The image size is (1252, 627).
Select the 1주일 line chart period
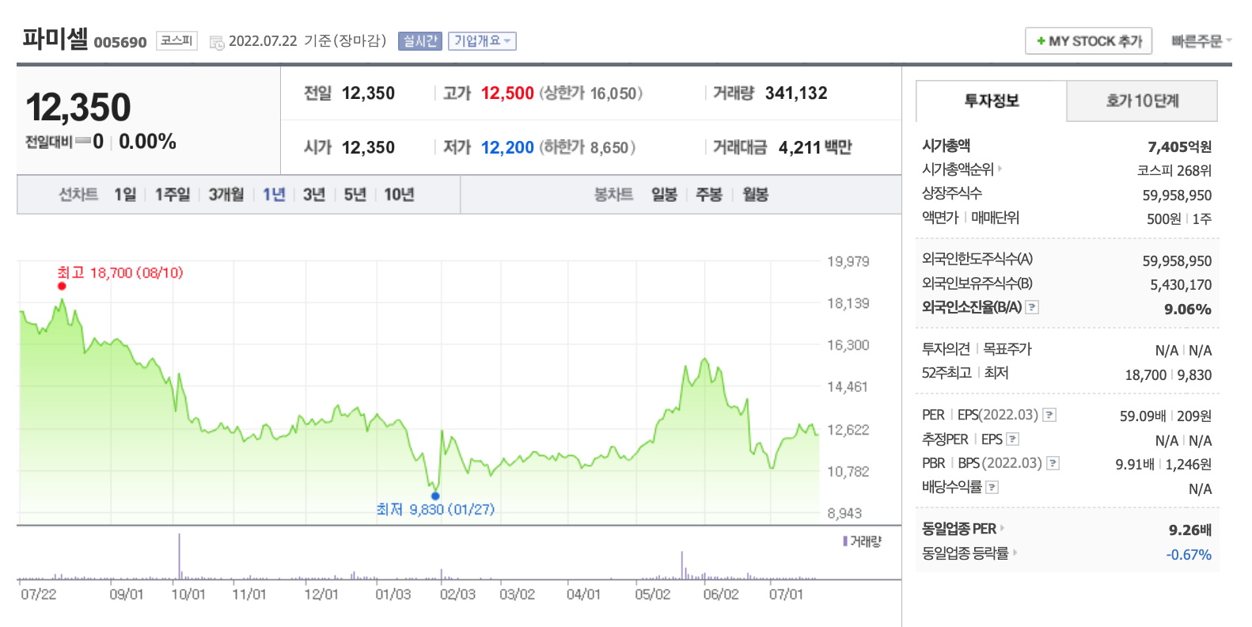tap(173, 195)
